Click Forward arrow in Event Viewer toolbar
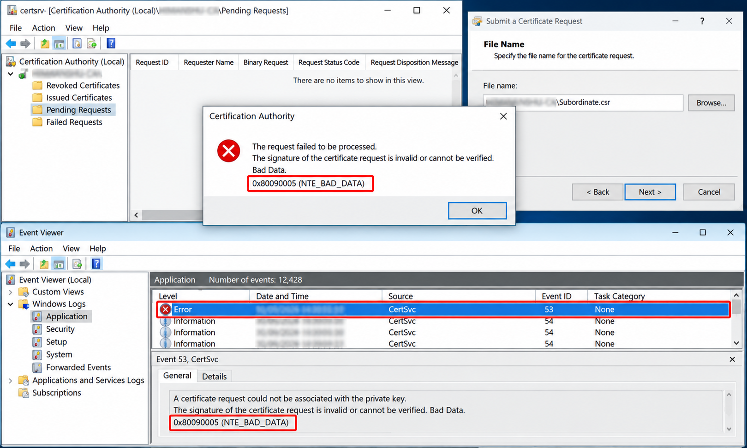747x448 pixels. tap(25, 264)
